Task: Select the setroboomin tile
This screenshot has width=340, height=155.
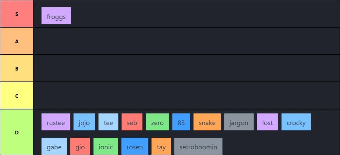Action: point(198,146)
